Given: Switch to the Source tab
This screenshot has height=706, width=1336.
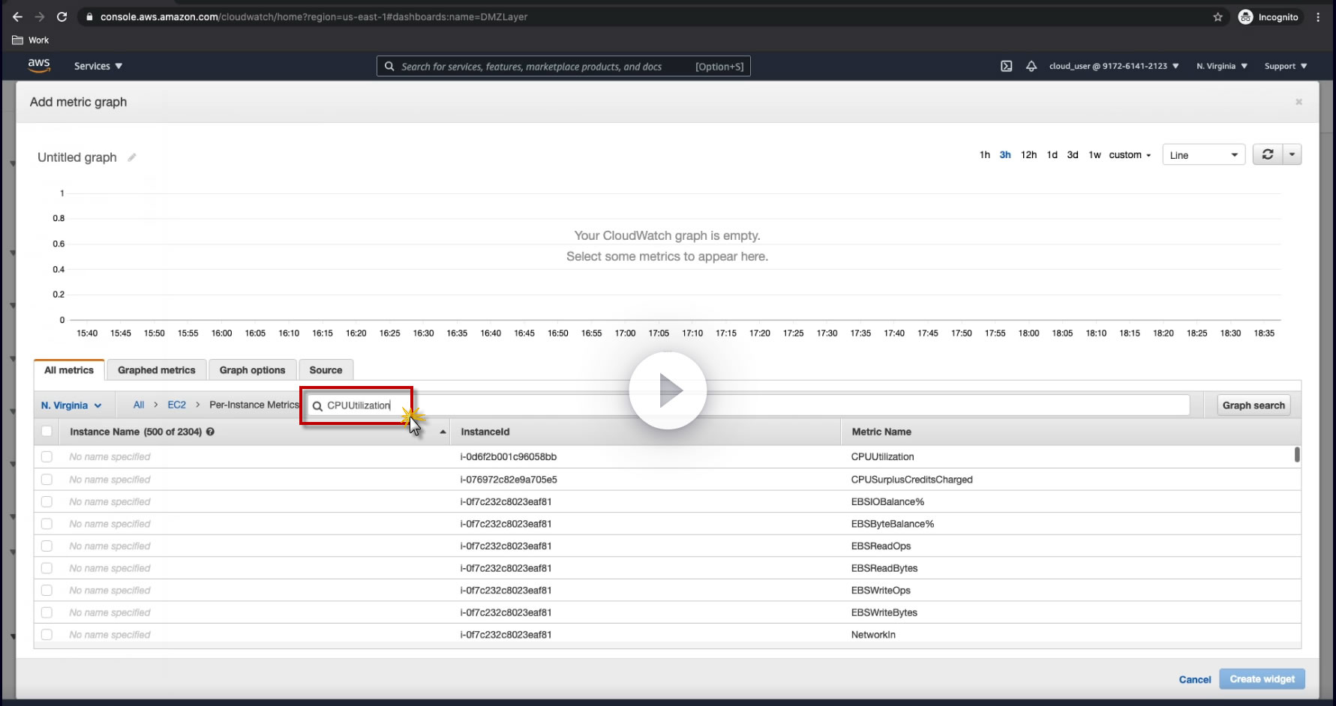Looking at the screenshot, I should point(326,370).
